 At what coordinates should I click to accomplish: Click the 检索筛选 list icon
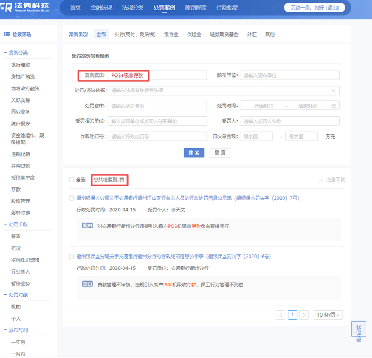tap(6, 34)
